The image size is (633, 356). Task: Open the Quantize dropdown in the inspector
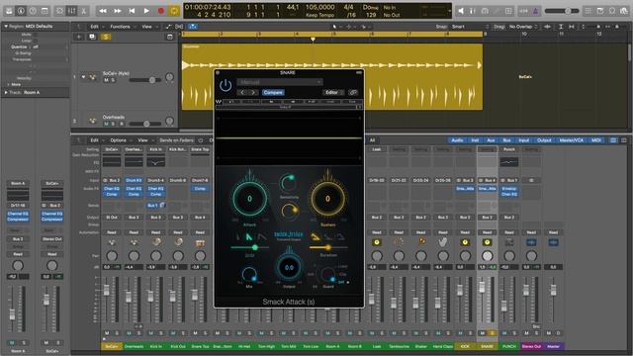click(49, 46)
